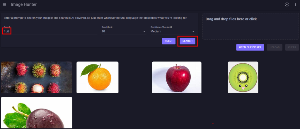This screenshot has height=129, width=300.
Task: Click the AI sparkle refresh icon
Action: 287,4
